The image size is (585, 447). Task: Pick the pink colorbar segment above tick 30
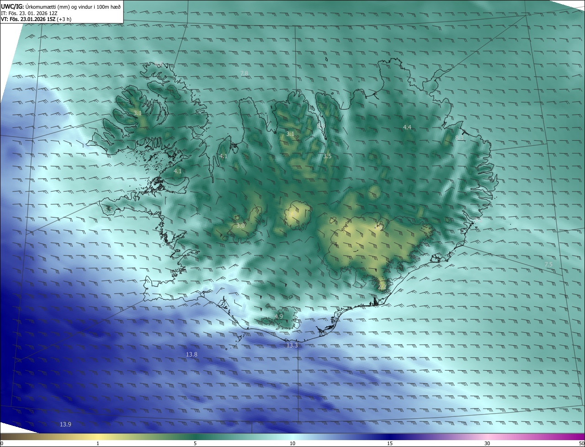pos(487,436)
